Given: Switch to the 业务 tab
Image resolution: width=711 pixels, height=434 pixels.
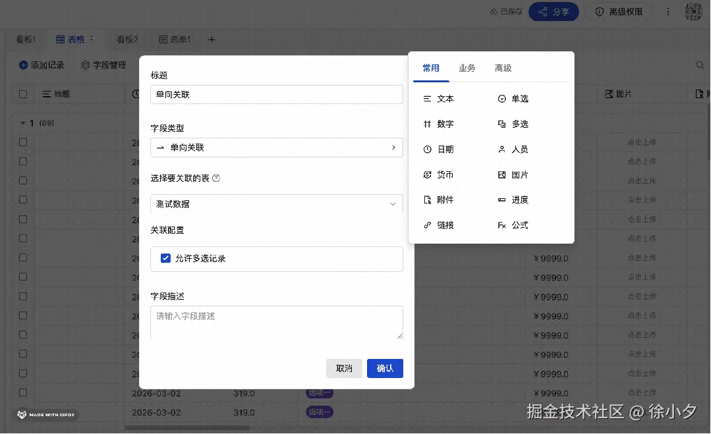Looking at the screenshot, I should pos(467,67).
